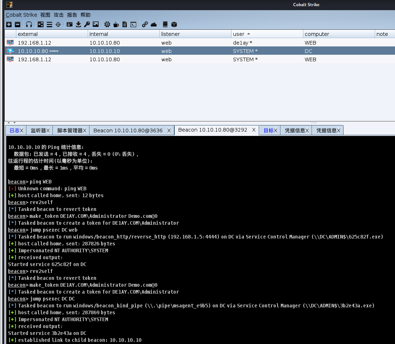Viewport: 395px width, 344px height.
Task: Close the 监听器 tab
Action: [x=48, y=130]
